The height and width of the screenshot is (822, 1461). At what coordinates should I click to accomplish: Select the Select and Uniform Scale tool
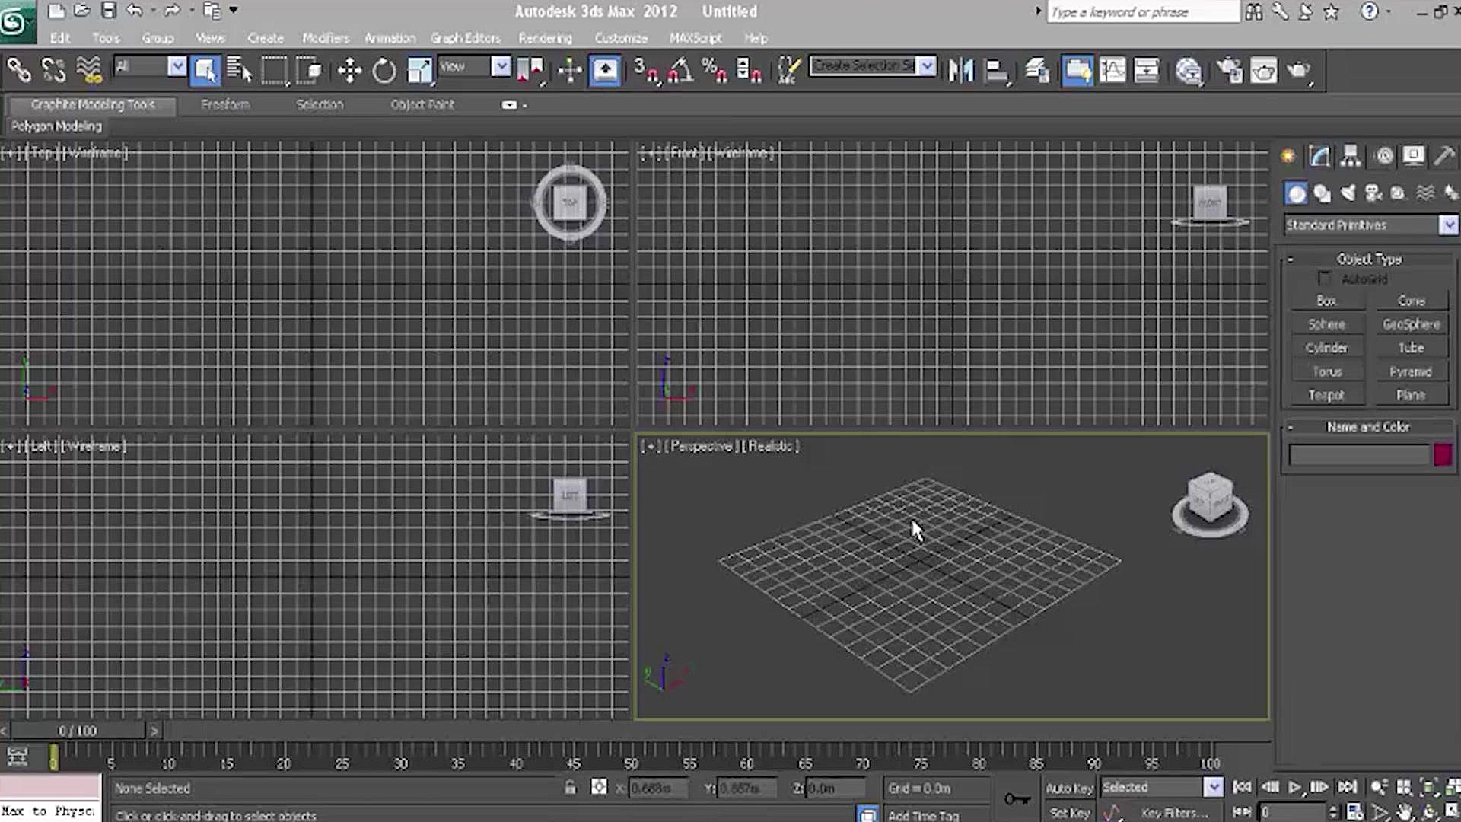click(419, 70)
